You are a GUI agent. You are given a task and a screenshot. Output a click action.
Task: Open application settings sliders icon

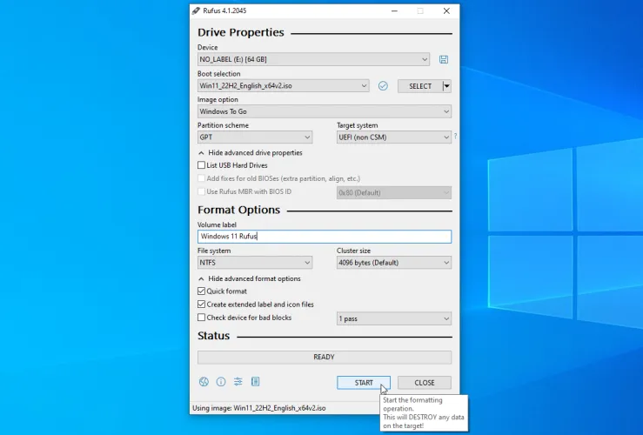[x=238, y=382]
